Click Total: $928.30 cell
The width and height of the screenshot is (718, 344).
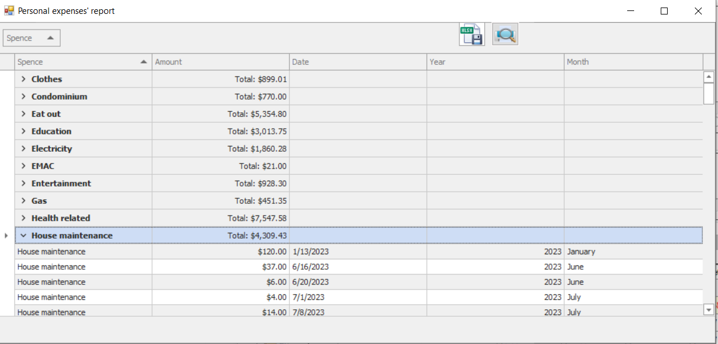[x=220, y=184]
